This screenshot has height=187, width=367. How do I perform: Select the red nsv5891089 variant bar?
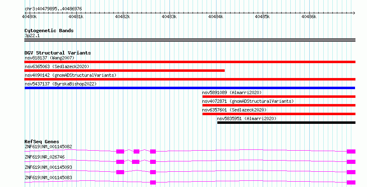(x=279, y=97)
